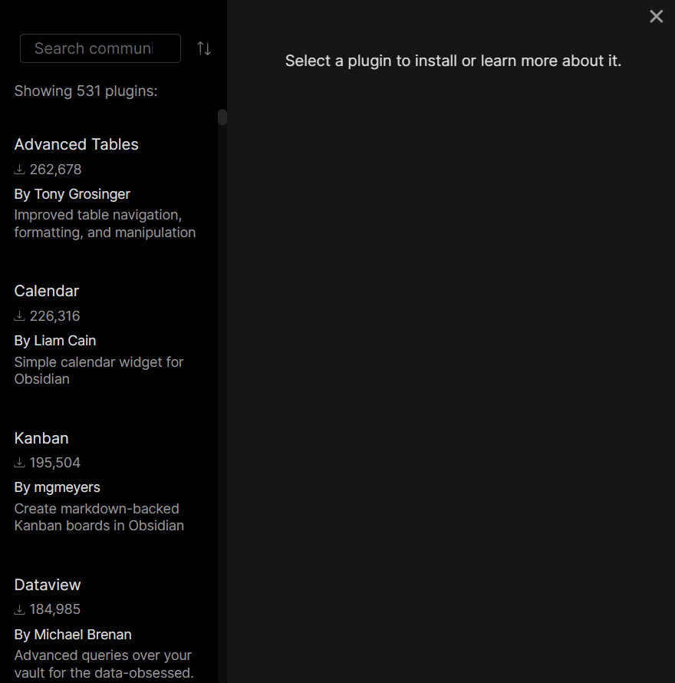Click the plugin list scrollbar thumb
This screenshot has height=683, width=675.
[x=222, y=117]
